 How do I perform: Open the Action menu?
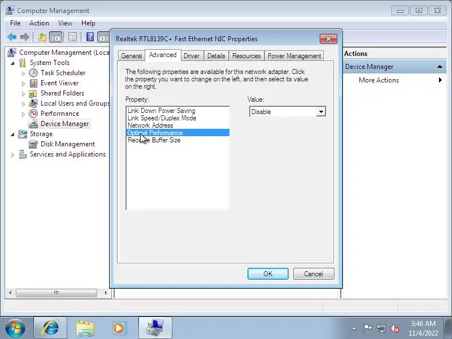point(39,23)
